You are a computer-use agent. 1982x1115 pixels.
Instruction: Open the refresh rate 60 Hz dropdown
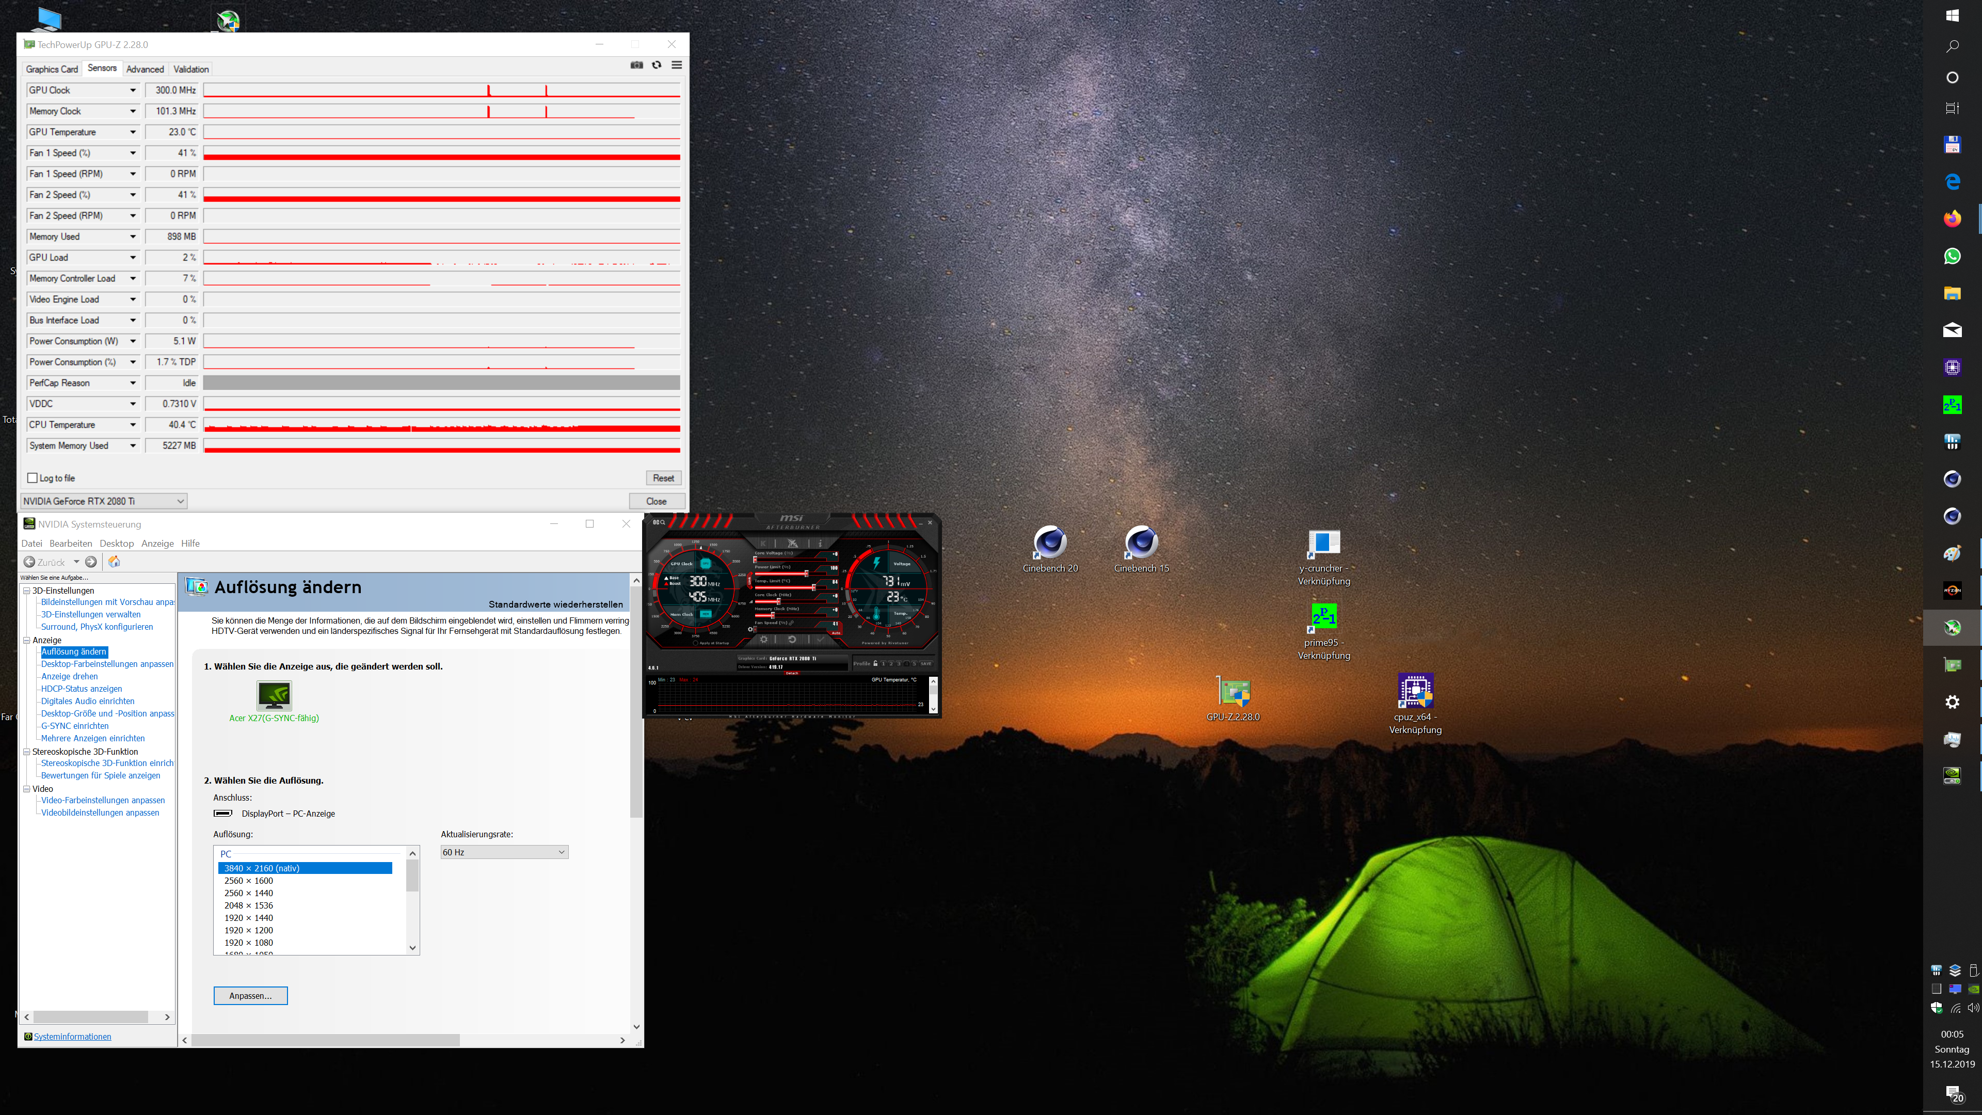tap(504, 852)
